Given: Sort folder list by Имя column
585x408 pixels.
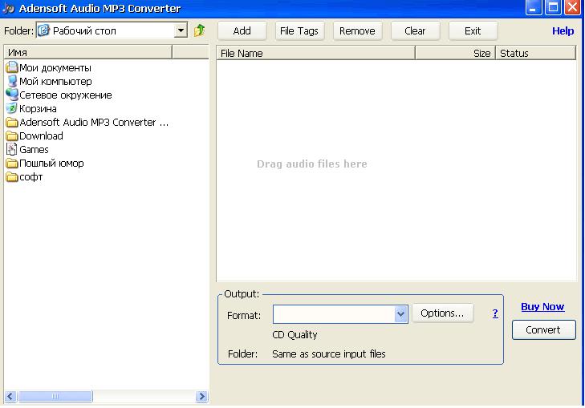Looking at the screenshot, I should click(x=88, y=52).
